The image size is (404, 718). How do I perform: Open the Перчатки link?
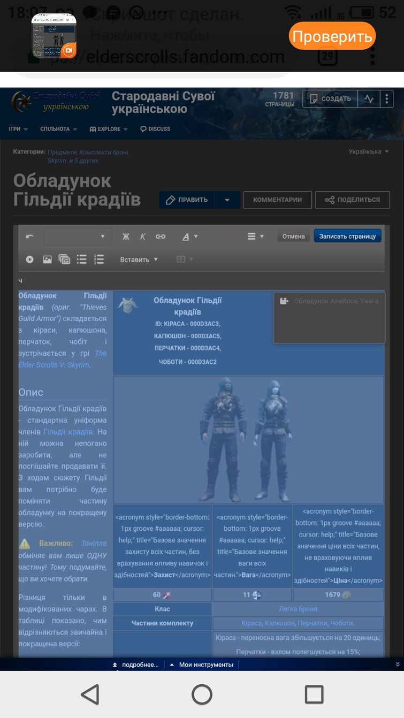[312, 623]
